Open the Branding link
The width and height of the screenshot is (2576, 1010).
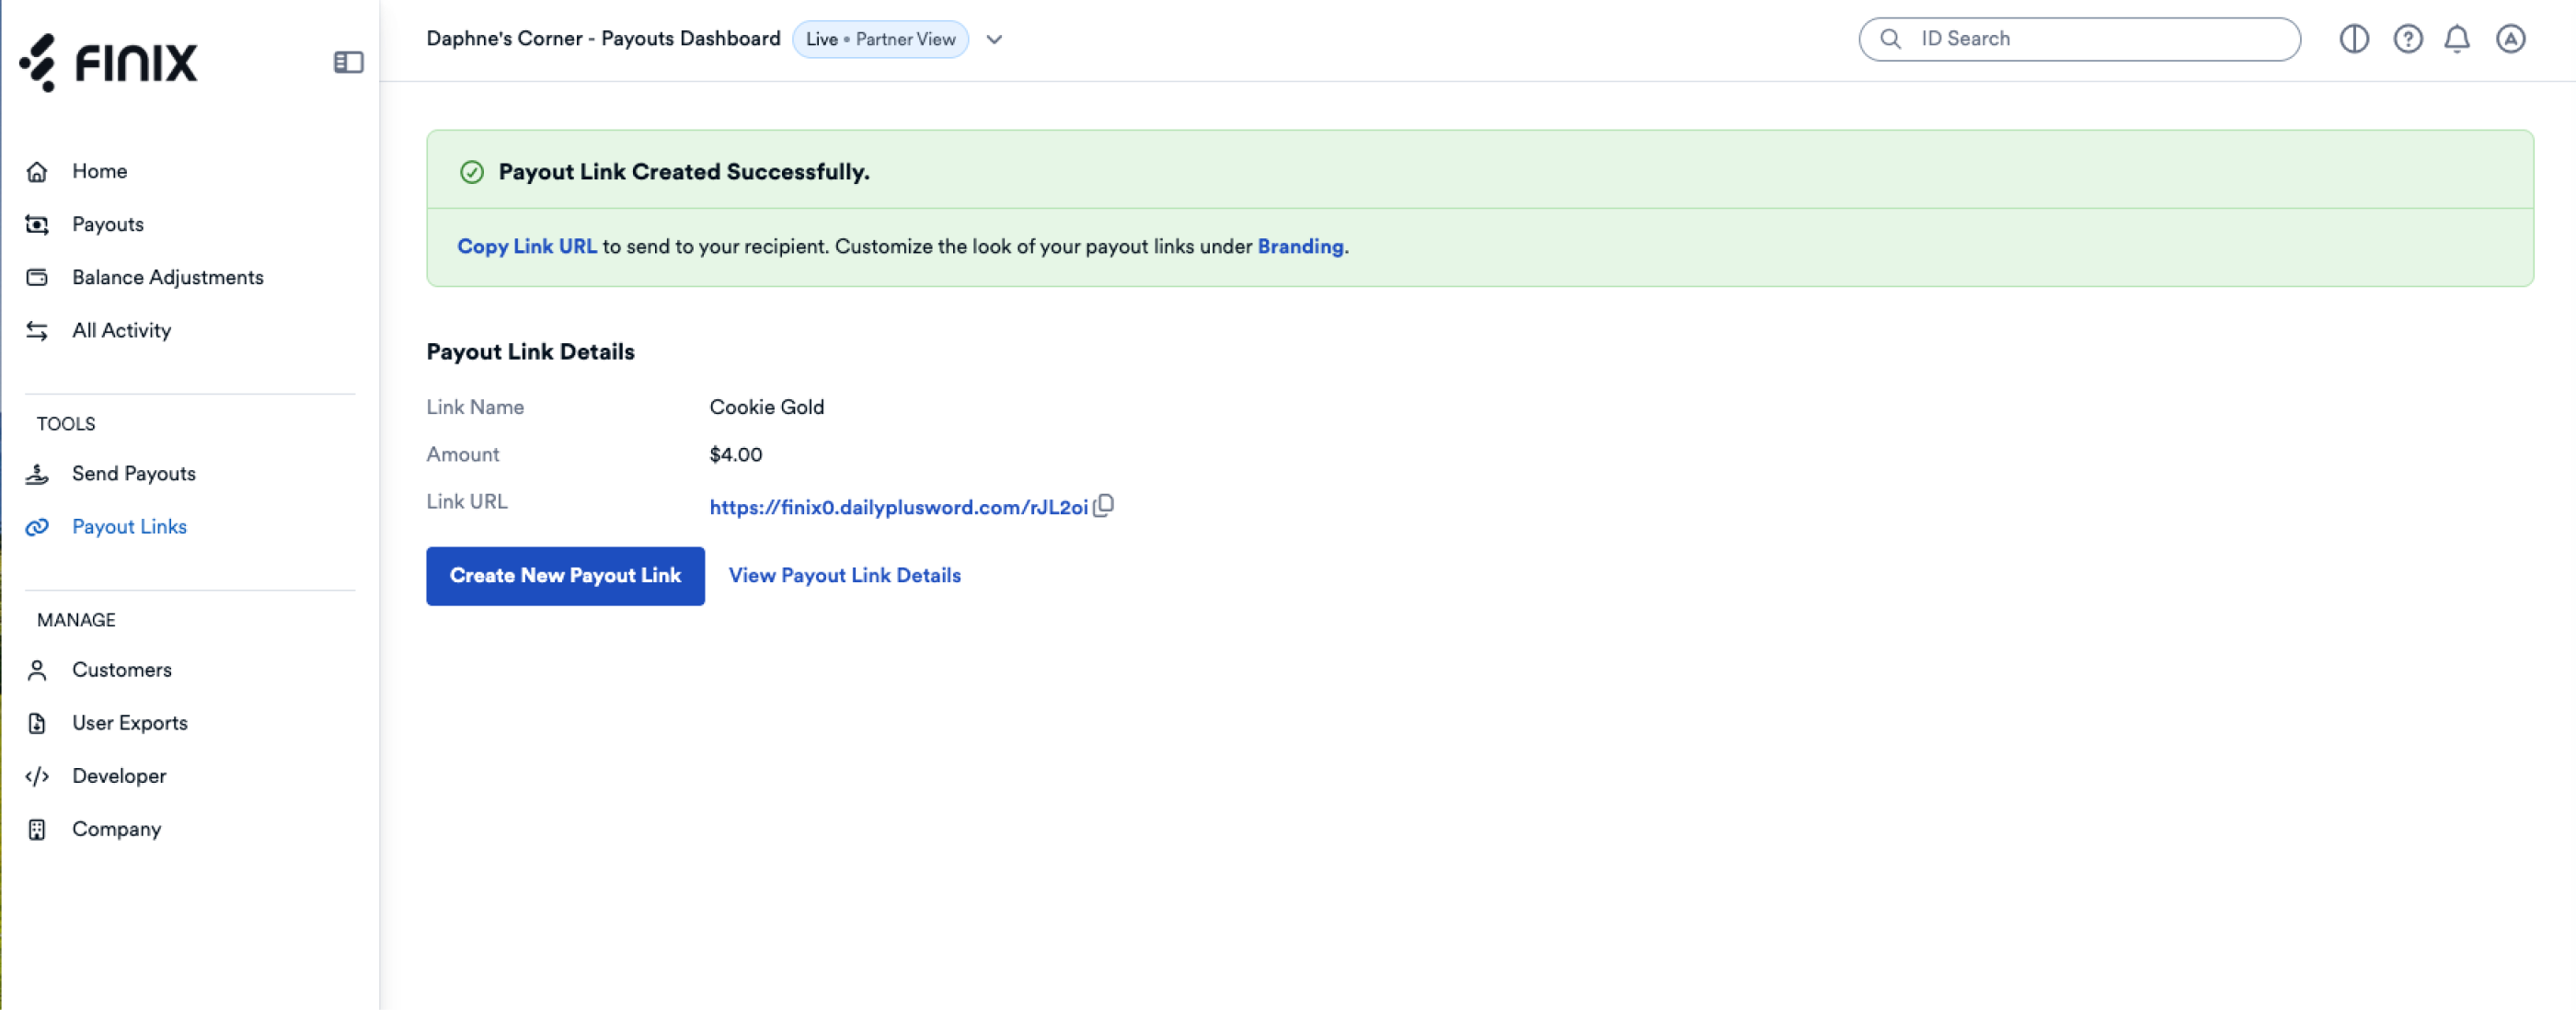[x=1300, y=246]
